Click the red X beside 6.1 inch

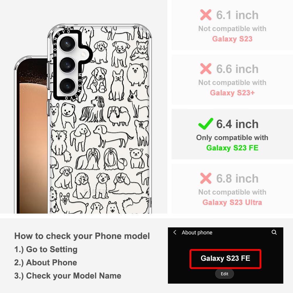click(206, 15)
